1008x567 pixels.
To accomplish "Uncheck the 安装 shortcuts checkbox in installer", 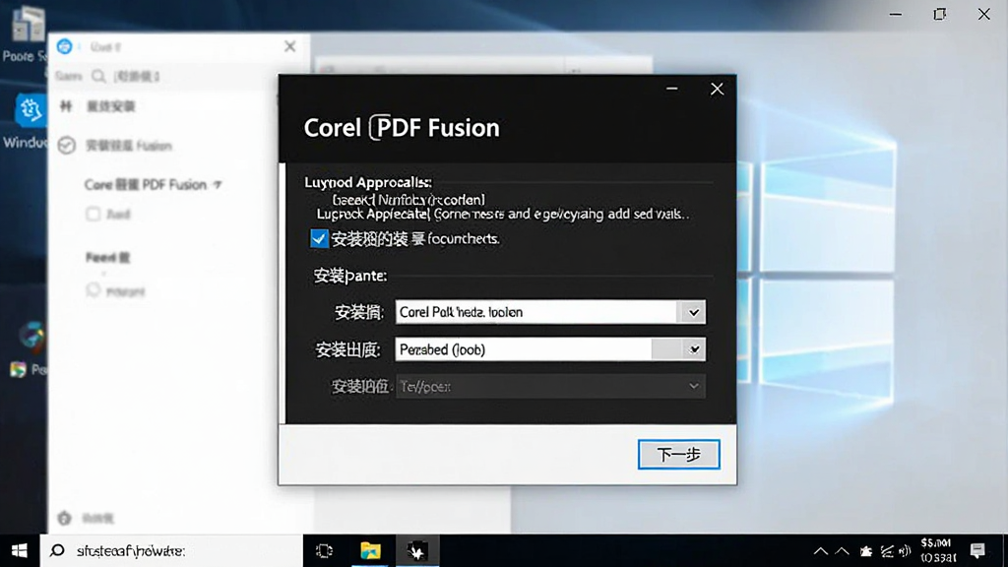I will [319, 238].
